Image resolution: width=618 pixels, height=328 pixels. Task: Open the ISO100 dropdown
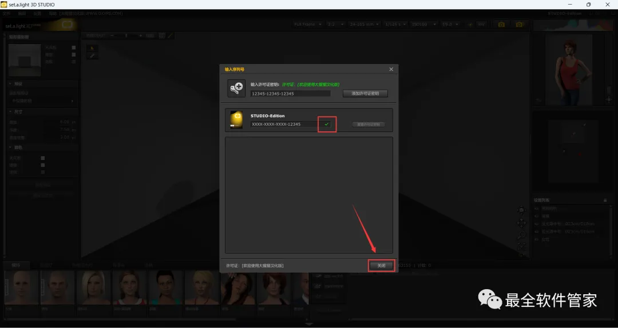[x=423, y=25]
